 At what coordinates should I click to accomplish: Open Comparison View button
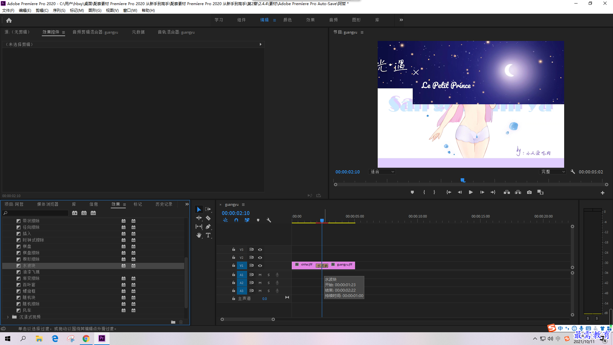[x=540, y=192]
